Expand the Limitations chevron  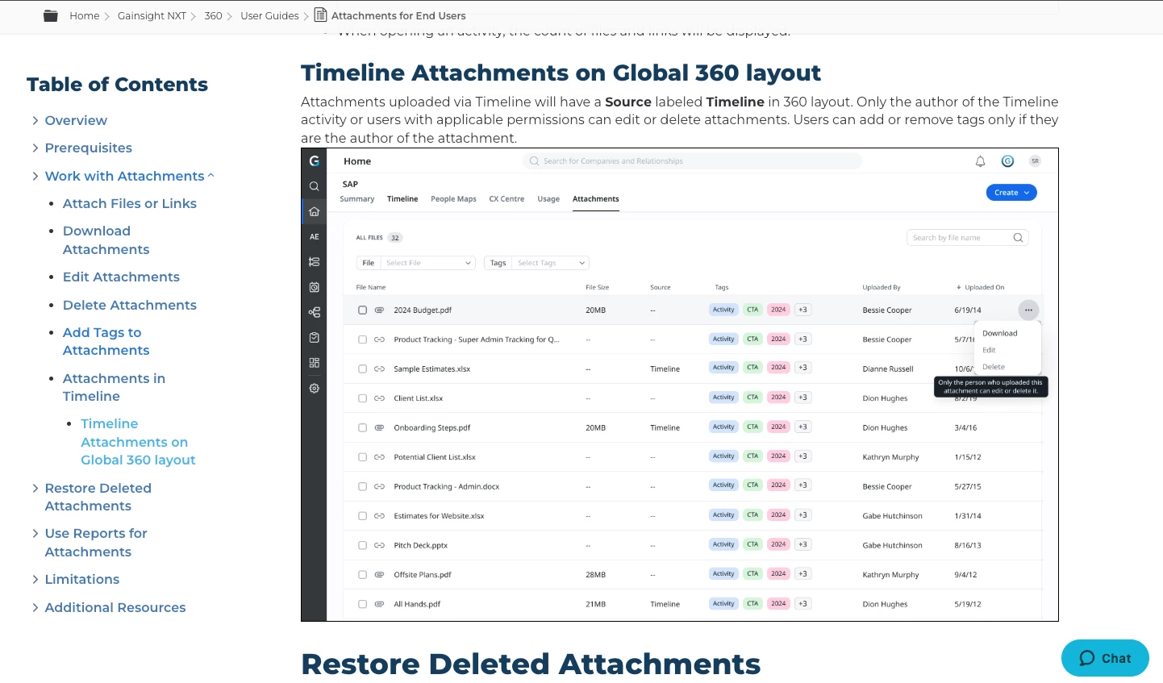point(35,579)
